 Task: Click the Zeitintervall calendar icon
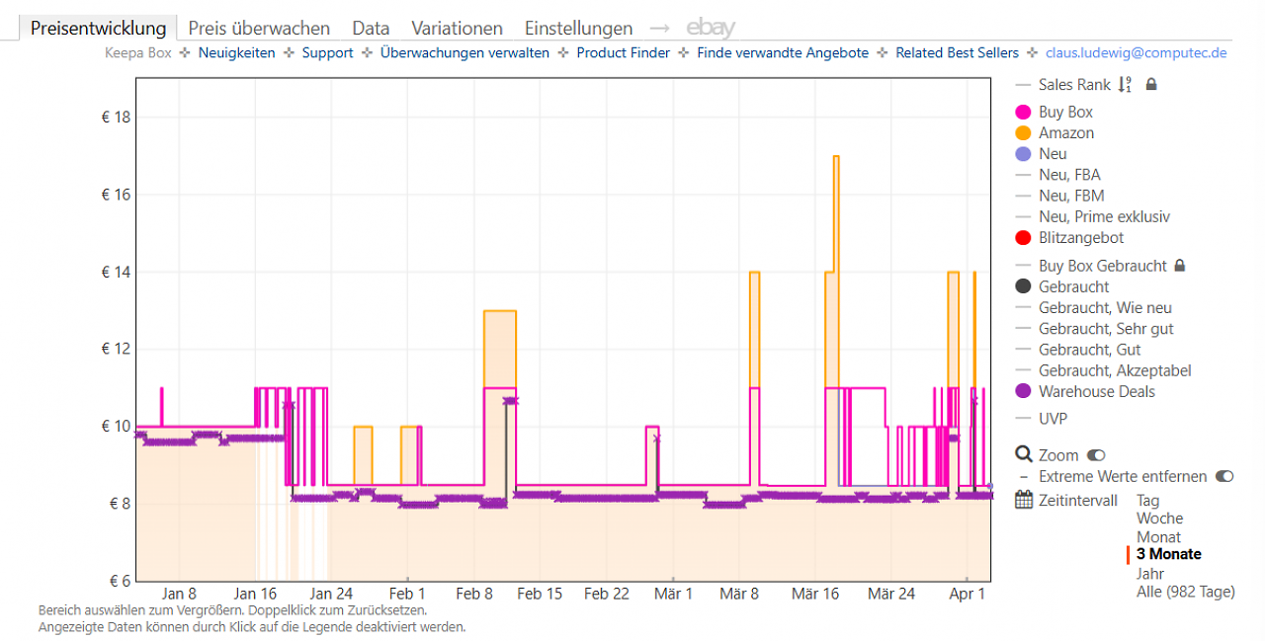coord(1024,501)
